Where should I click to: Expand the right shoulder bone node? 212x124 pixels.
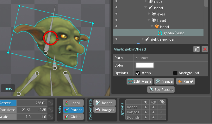142,39
